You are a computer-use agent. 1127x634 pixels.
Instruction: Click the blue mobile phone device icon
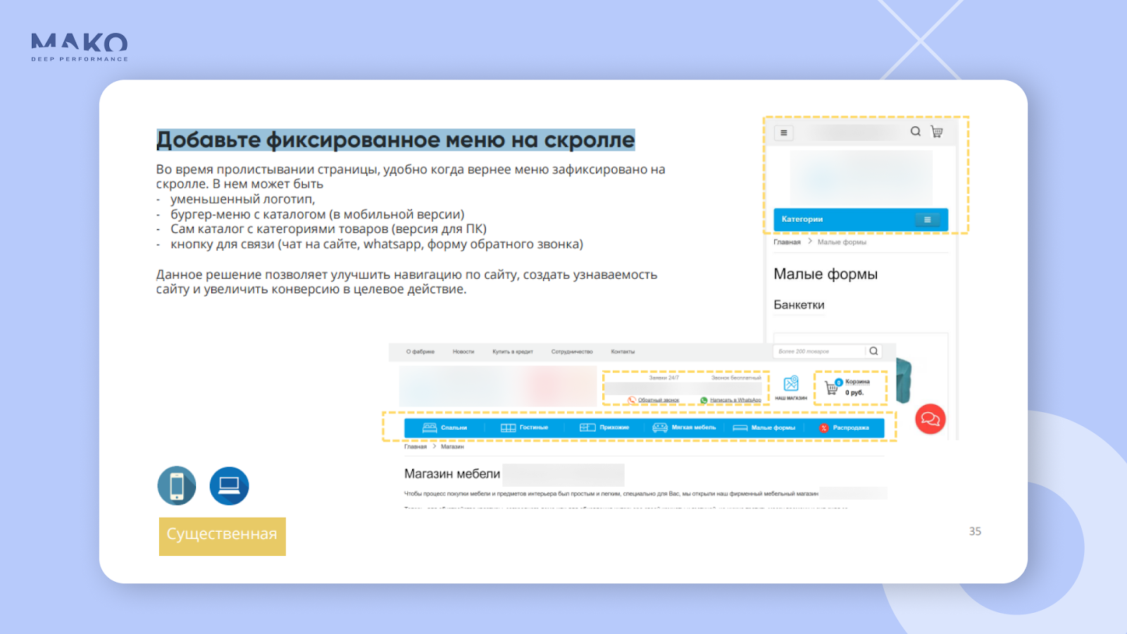(x=177, y=486)
